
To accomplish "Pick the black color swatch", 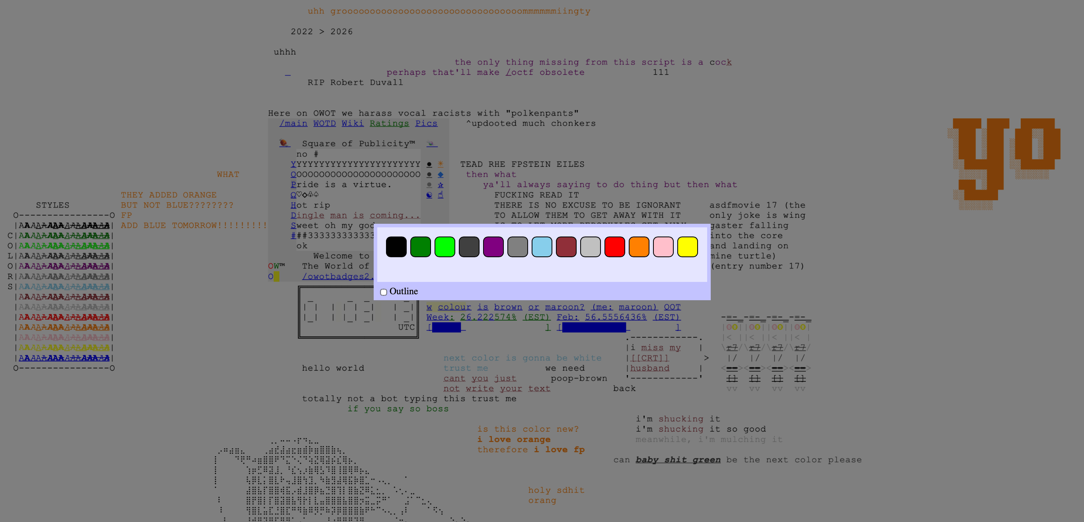I will 396,247.
